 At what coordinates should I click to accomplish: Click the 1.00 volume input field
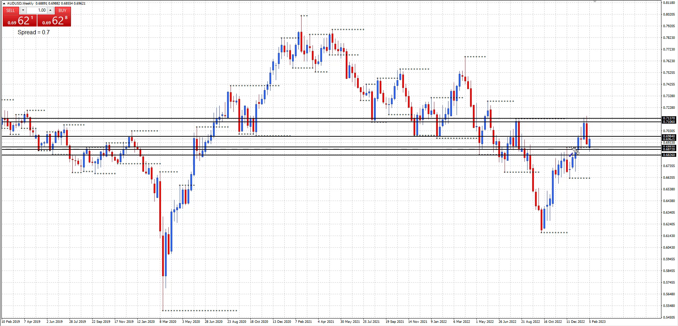[37, 10]
